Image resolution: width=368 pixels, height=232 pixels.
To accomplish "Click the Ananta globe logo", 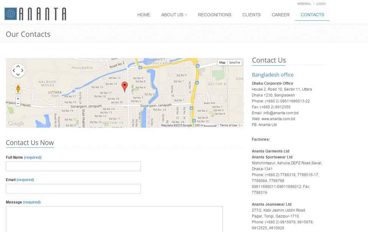I will click(x=11, y=14).
